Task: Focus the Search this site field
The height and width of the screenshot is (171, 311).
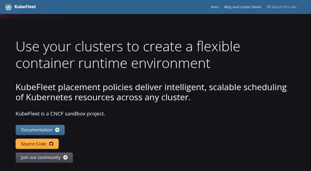Action: [x=285, y=7]
